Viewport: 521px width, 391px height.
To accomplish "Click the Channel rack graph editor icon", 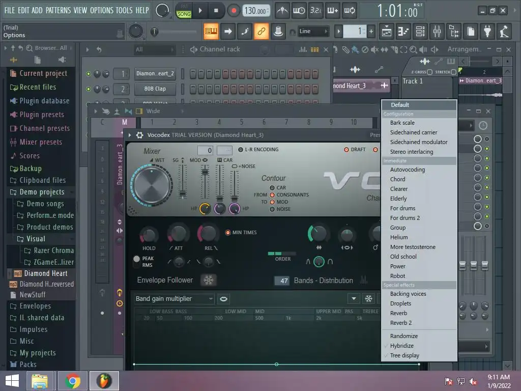I will click(303, 49).
